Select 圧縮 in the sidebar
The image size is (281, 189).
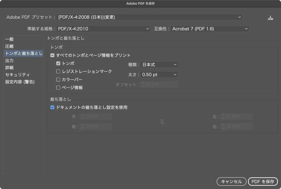pyautogui.click(x=24, y=46)
